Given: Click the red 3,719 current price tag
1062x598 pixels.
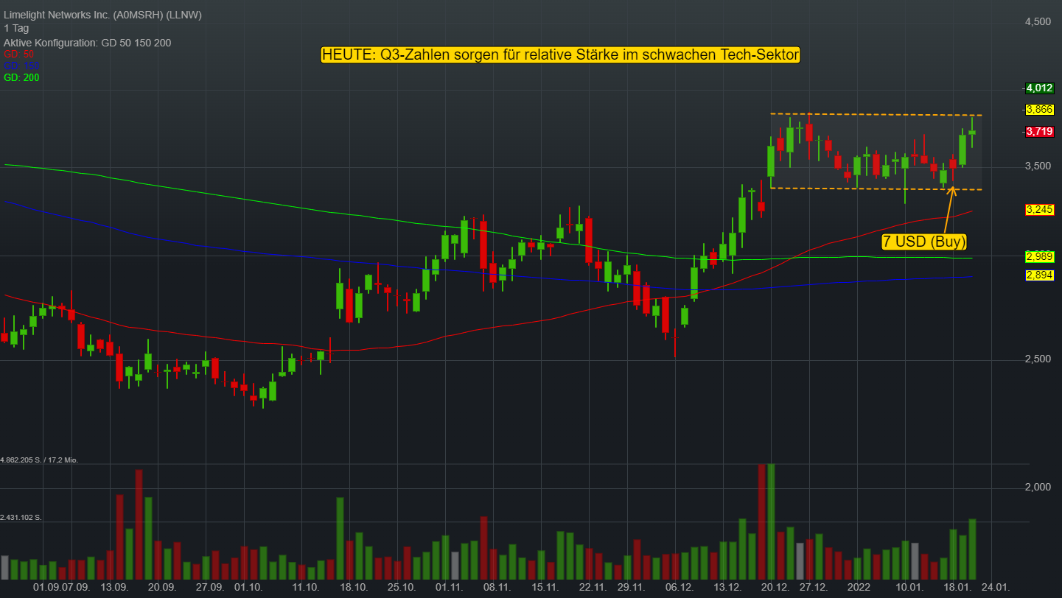Looking at the screenshot, I should (x=1039, y=132).
